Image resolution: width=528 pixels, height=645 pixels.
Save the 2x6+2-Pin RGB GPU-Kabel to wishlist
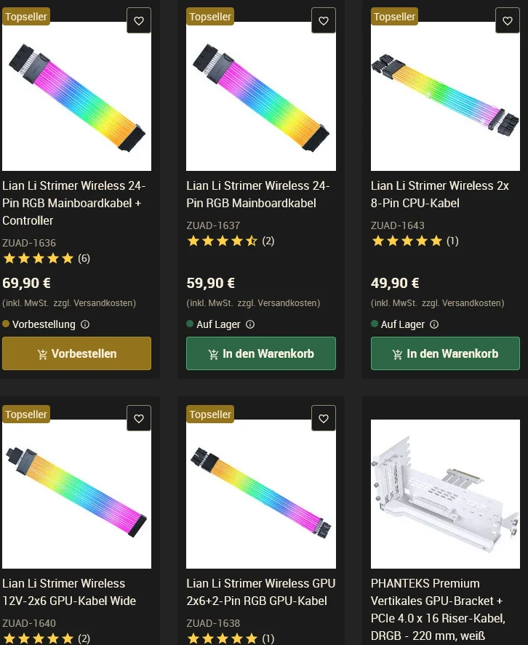coord(324,419)
